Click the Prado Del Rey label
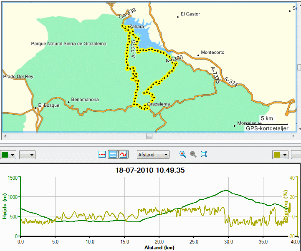The height and width of the screenshot is (251, 301). (18, 76)
